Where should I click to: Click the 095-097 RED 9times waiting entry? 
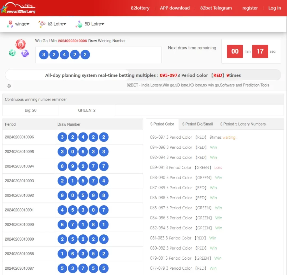[193, 137]
